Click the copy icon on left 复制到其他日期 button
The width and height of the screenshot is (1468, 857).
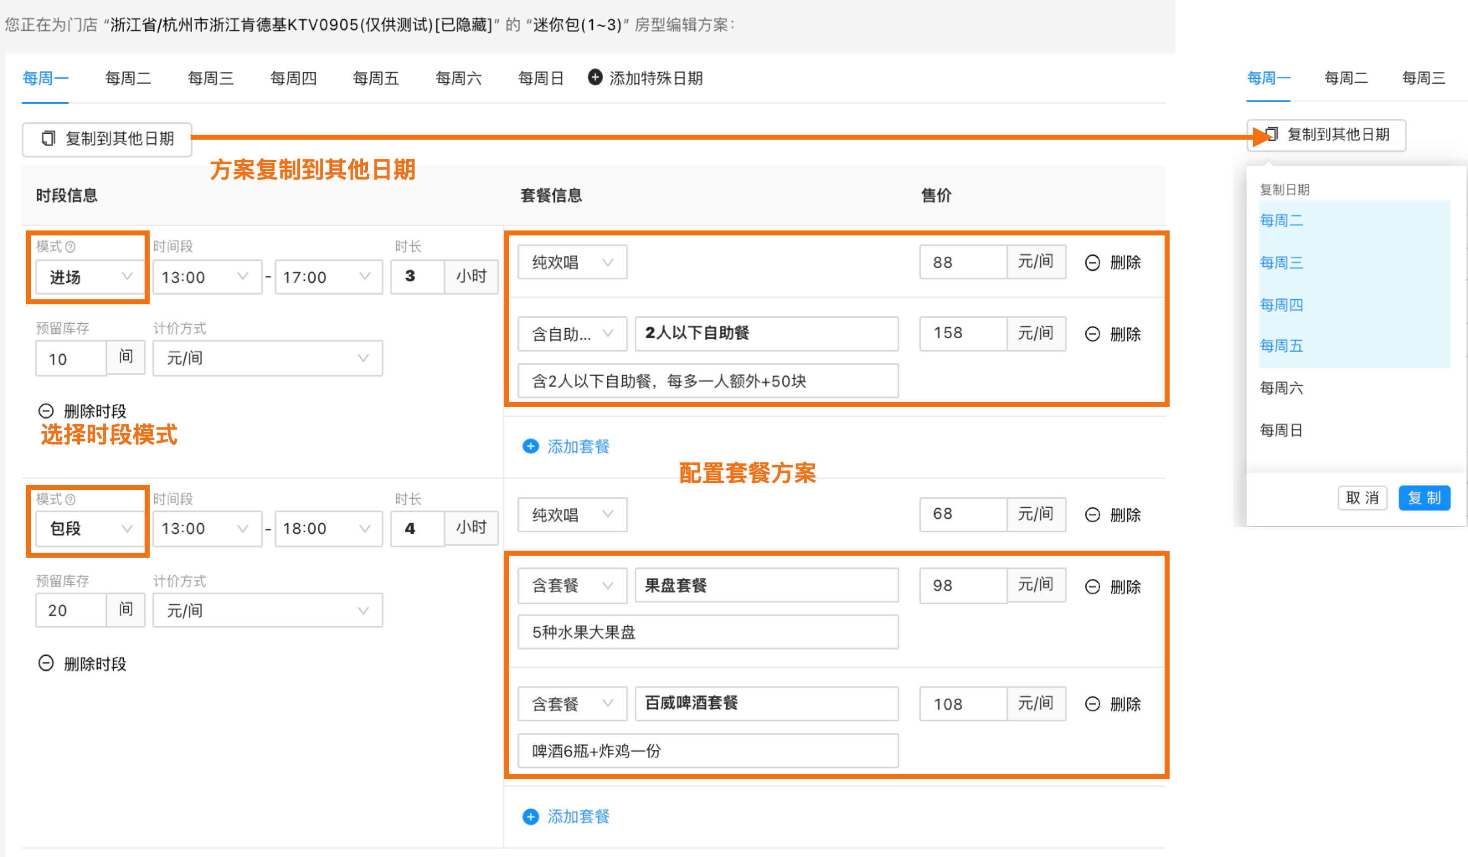tap(48, 138)
